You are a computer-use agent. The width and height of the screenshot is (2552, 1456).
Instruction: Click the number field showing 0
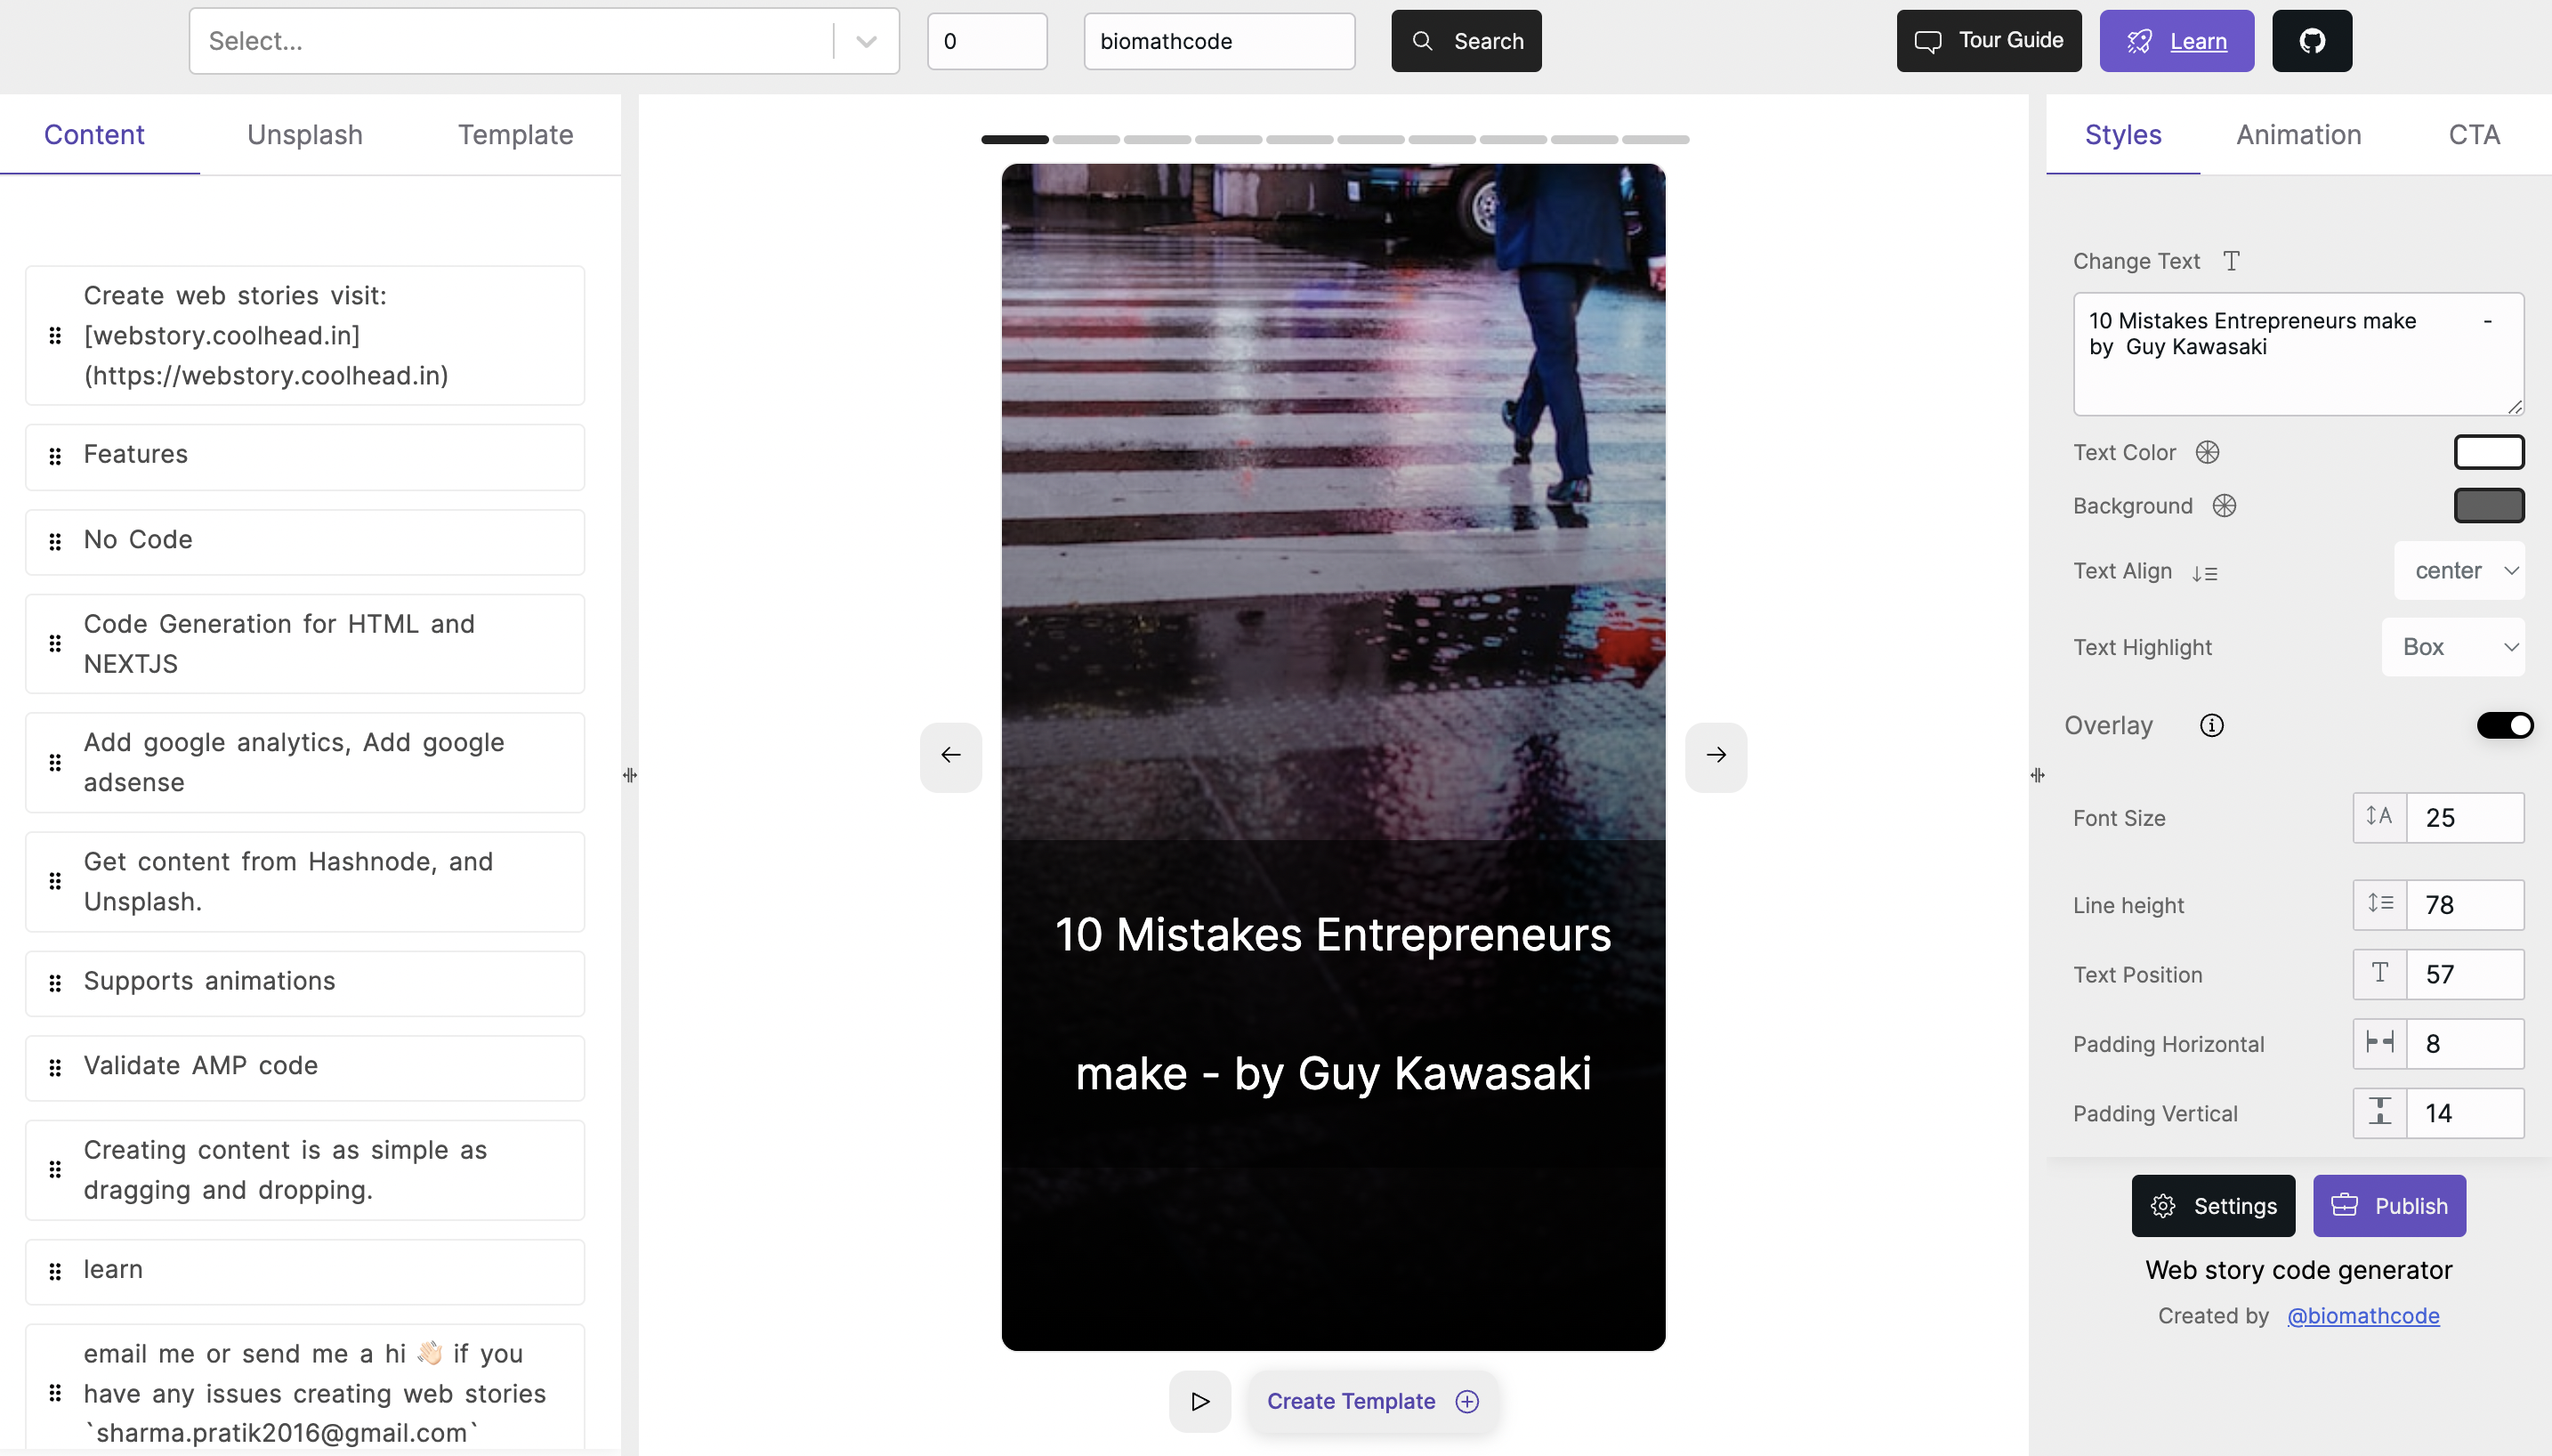pos(987,41)
